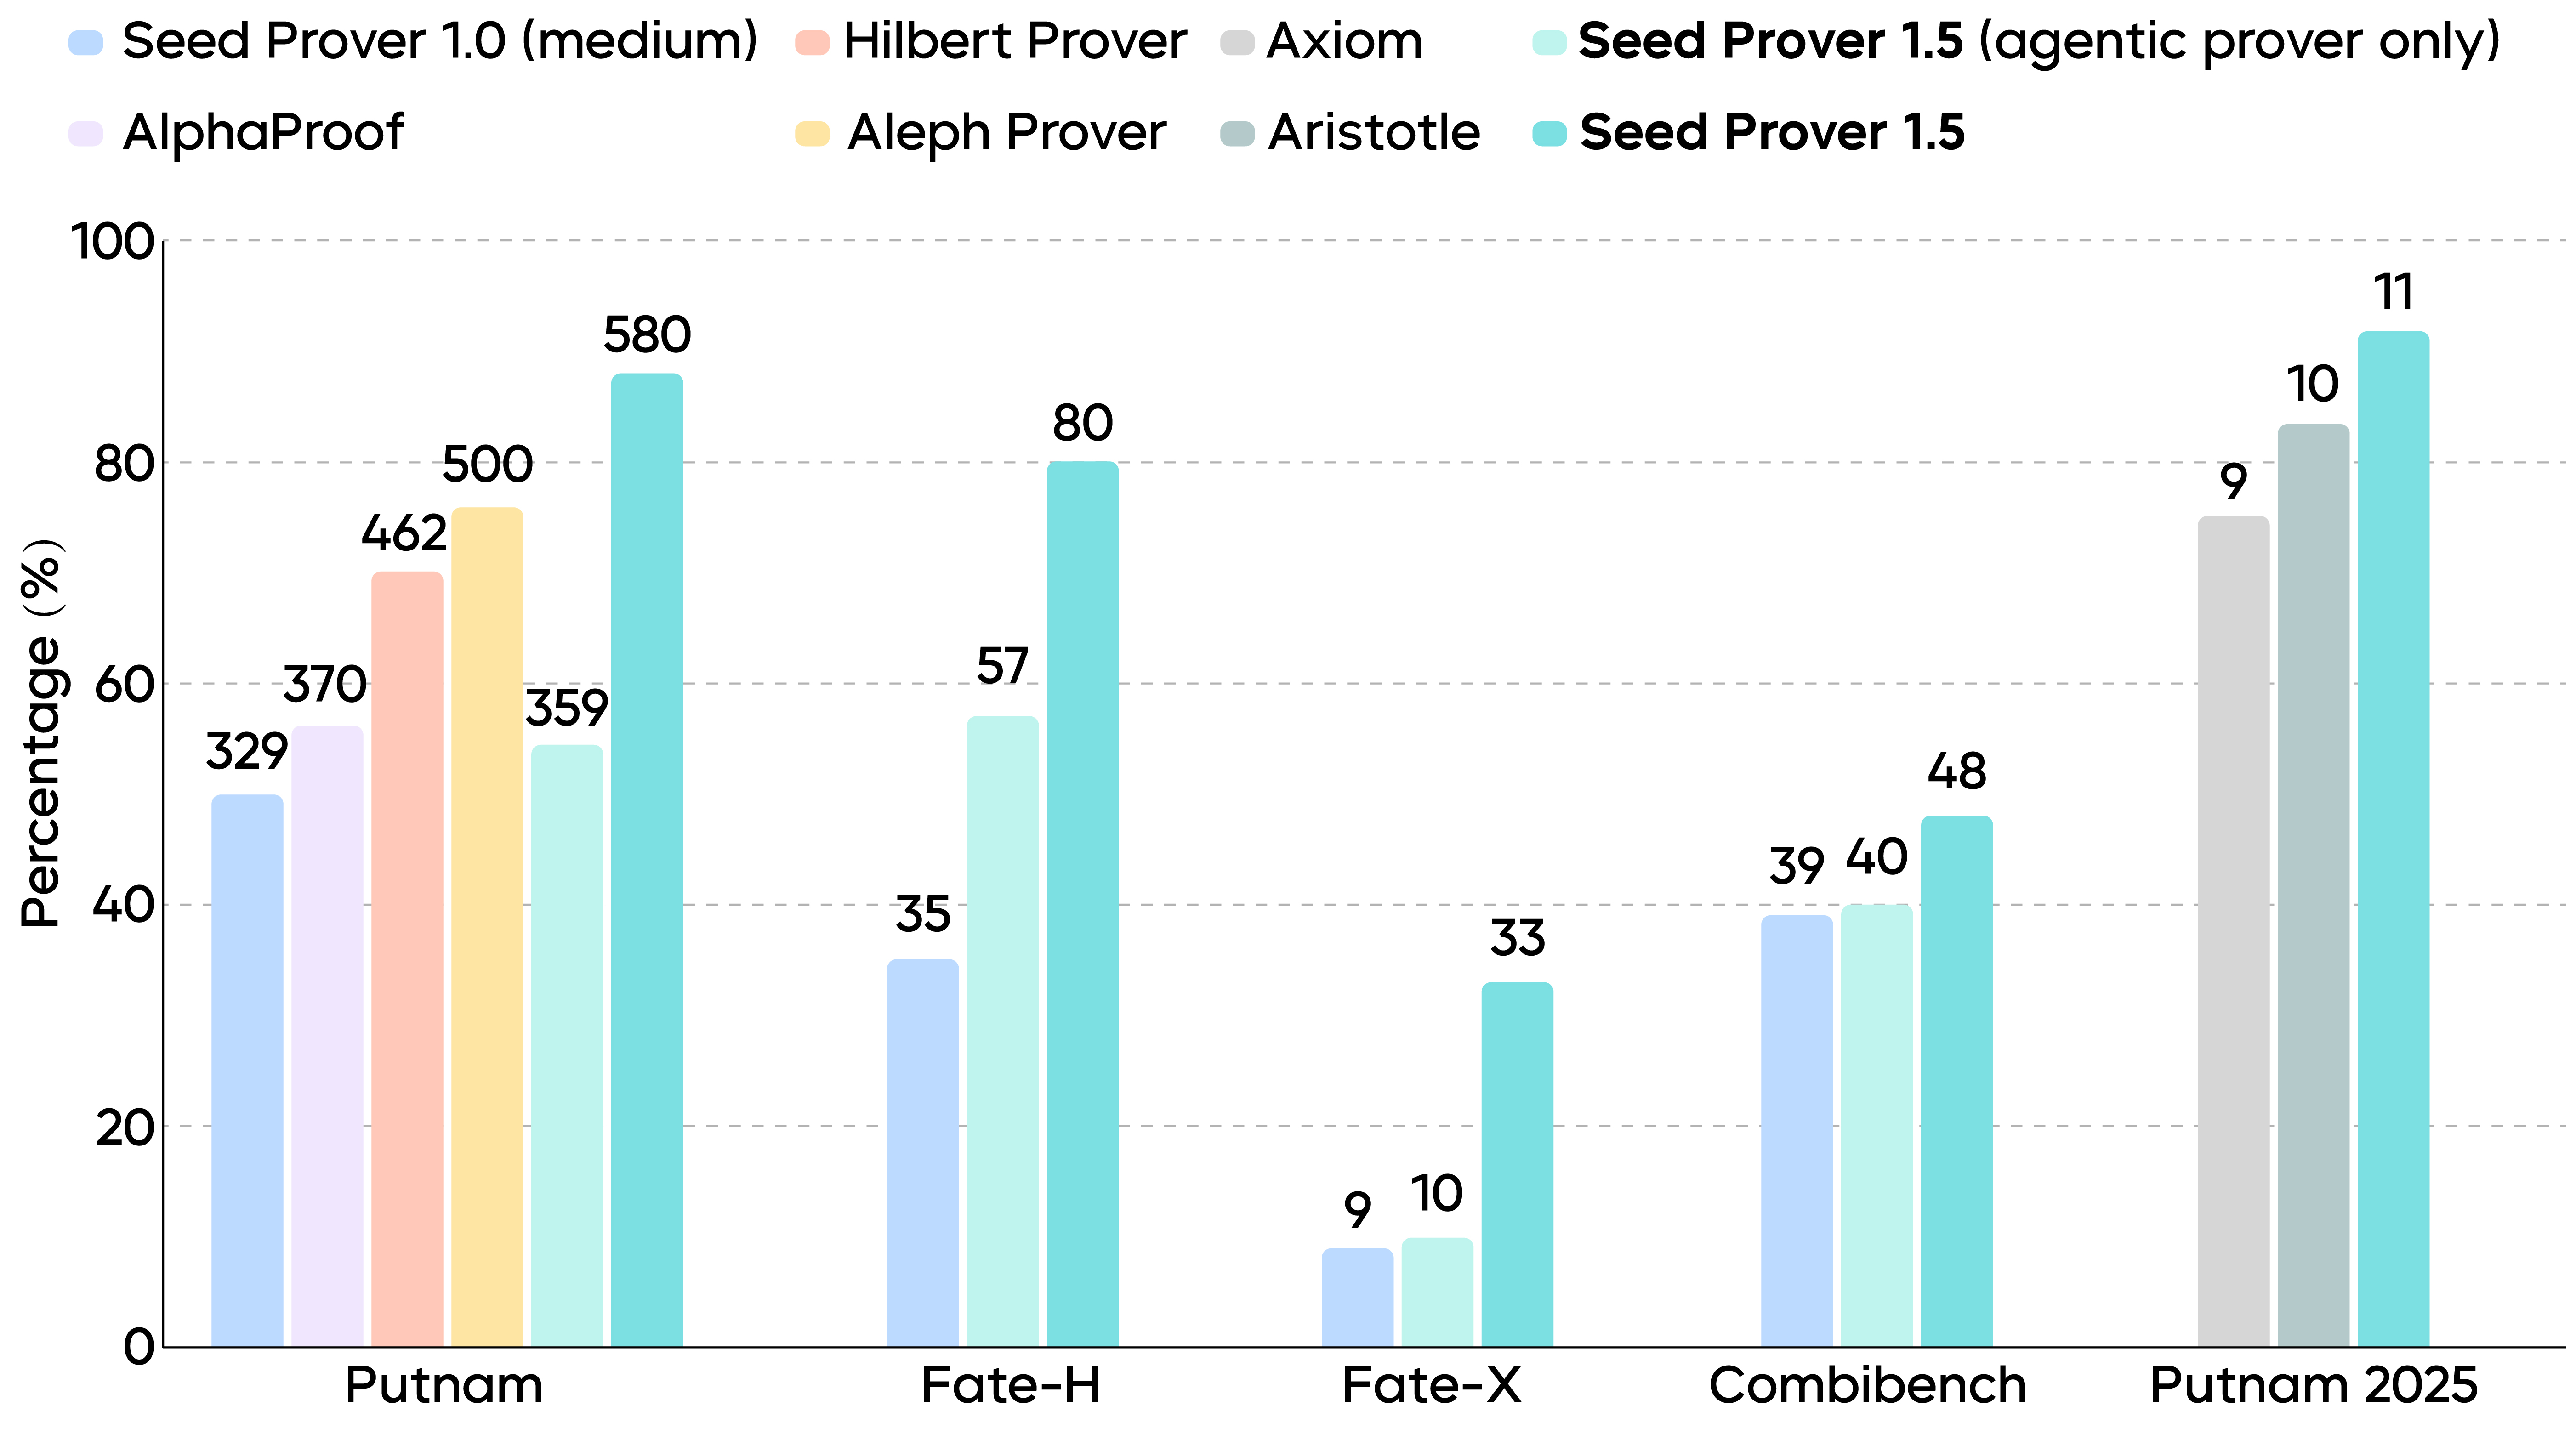This screenshot has height=1434, width=2576.
Task: Click the Hilbert Prover bar labeled 462
Action: (407, 959)
